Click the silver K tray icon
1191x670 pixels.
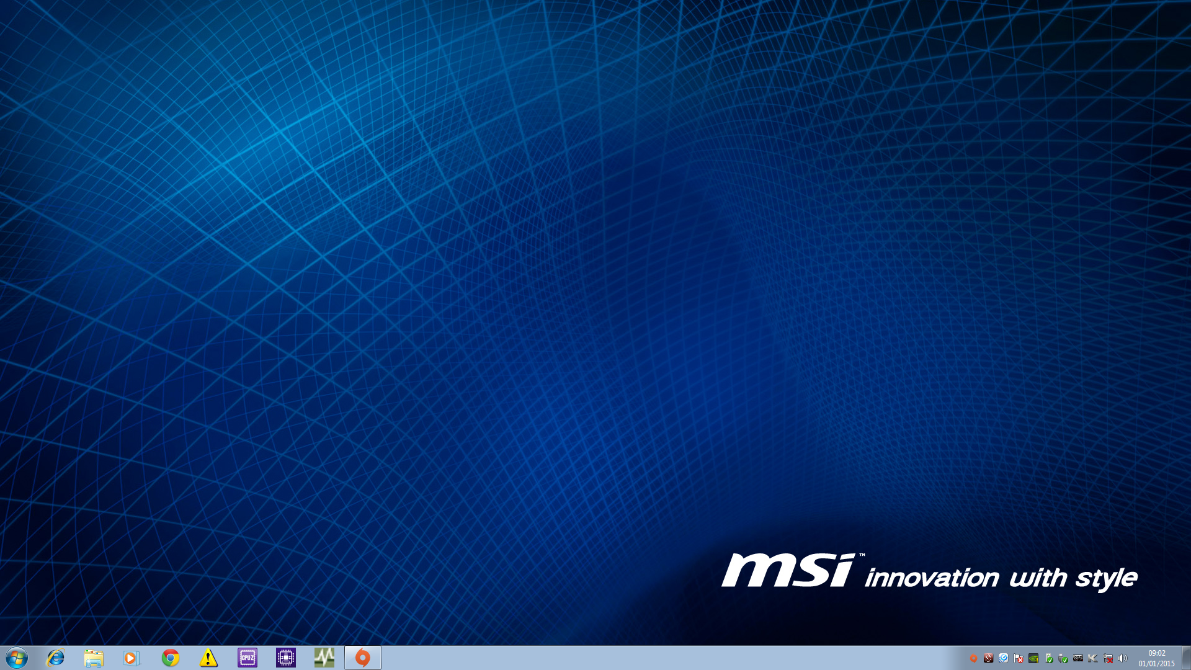[x=1092, y=658]
